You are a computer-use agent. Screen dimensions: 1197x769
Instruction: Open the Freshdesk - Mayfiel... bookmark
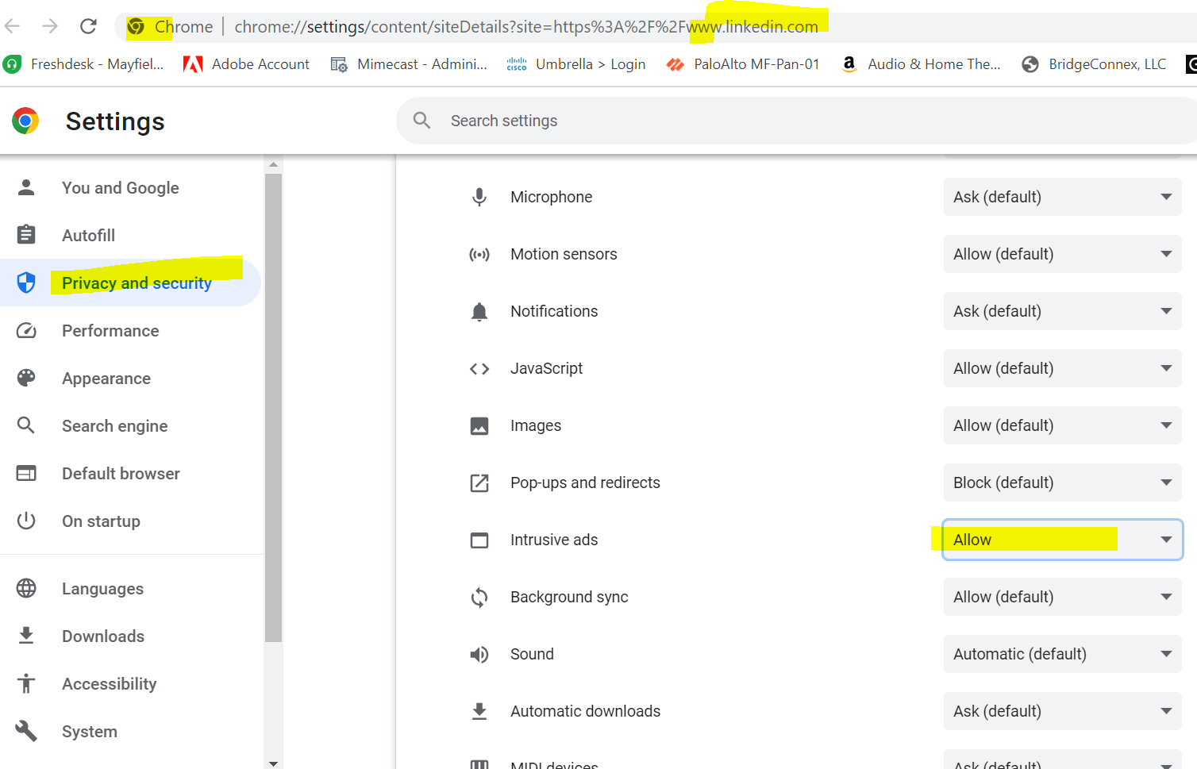pos(83,64)
